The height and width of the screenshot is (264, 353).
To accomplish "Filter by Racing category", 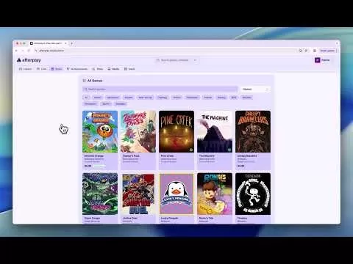I will [x=221, y=98].
